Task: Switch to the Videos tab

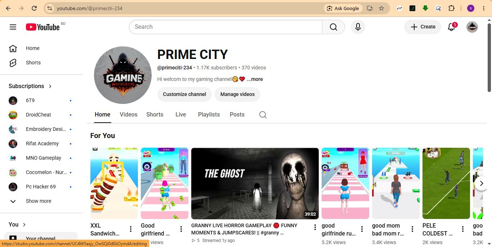Action: coord(129,115)
